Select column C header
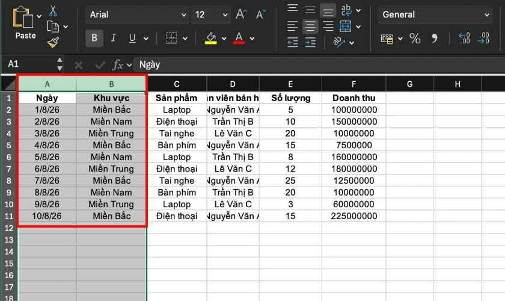This screenshot has width=505, height=301. coord(177,84)
